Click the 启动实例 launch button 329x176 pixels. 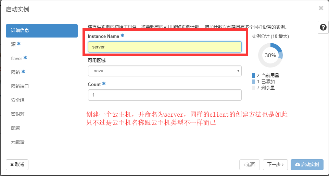point(307,165)
